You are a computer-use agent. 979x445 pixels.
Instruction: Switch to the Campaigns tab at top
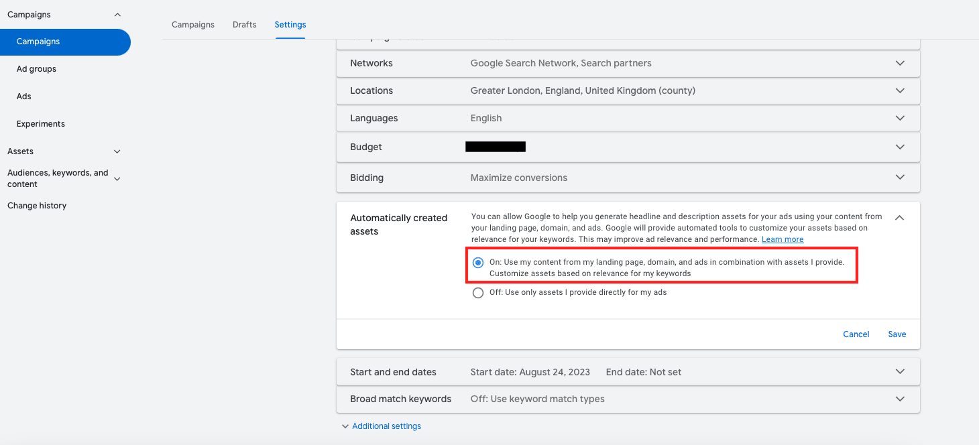point(193,25)
